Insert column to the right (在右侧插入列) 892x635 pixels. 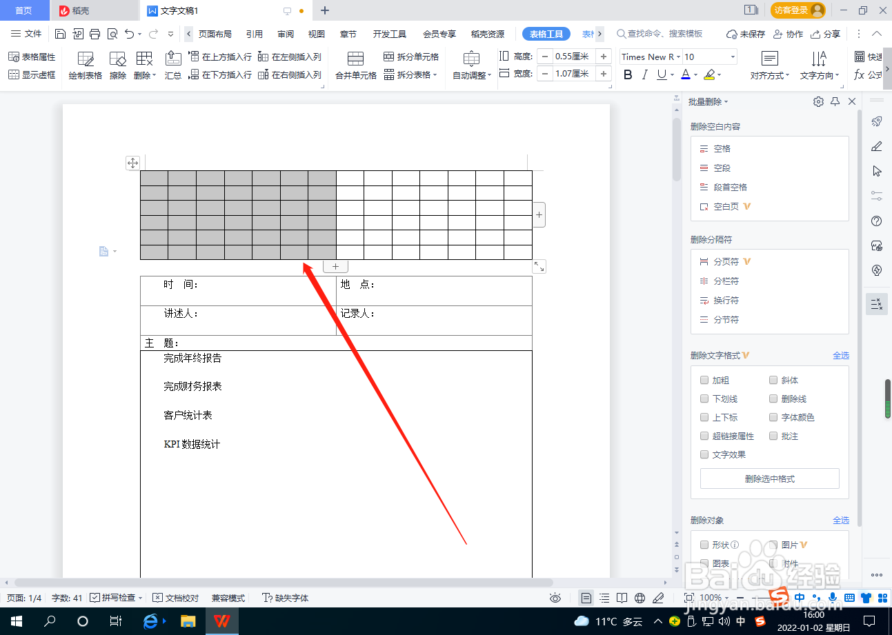point(290,75)
